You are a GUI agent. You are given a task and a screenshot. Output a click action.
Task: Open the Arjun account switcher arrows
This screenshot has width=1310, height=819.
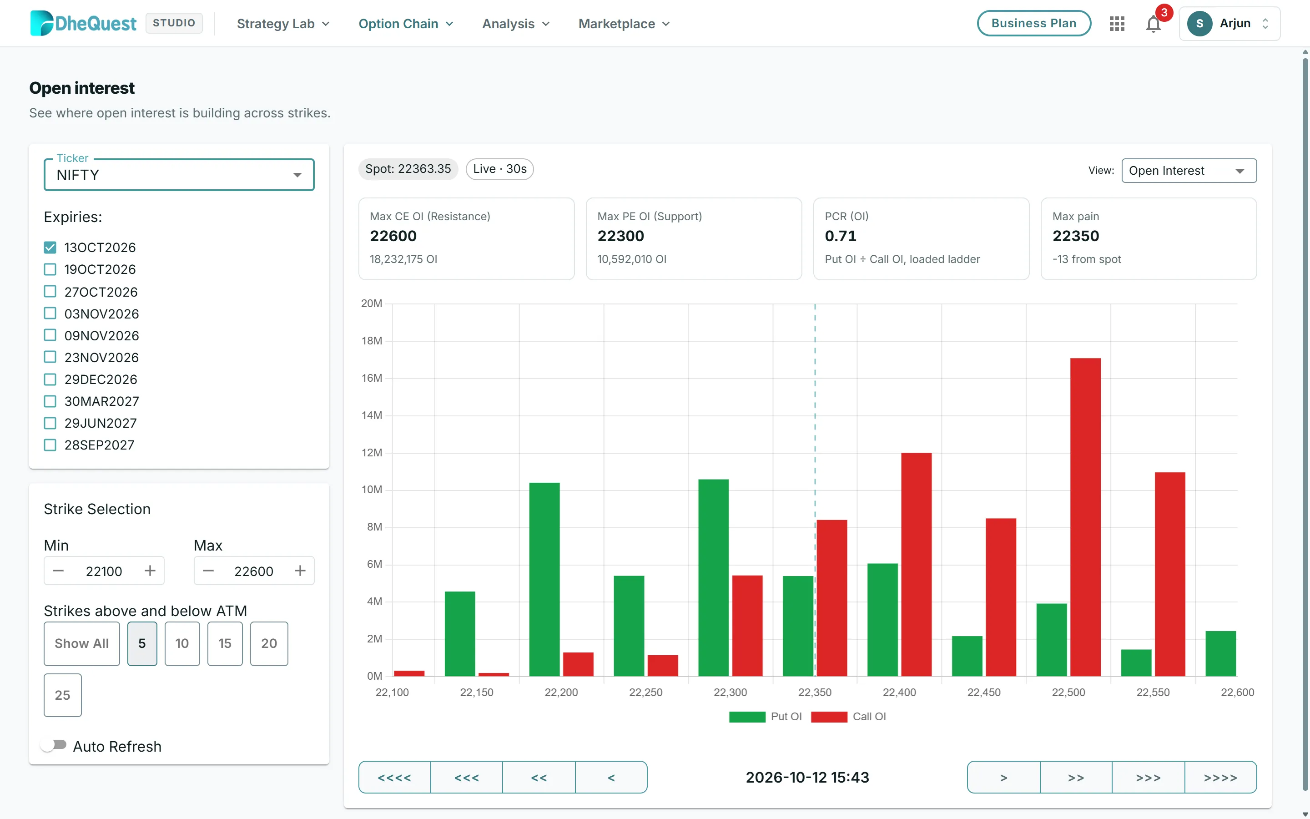point(1265,24)
